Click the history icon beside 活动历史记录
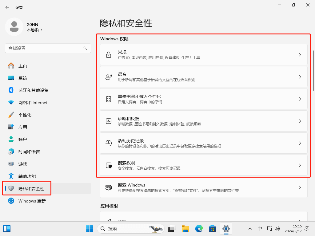Image resolution: width=315 pixels, height=236 pixels. 108,143
